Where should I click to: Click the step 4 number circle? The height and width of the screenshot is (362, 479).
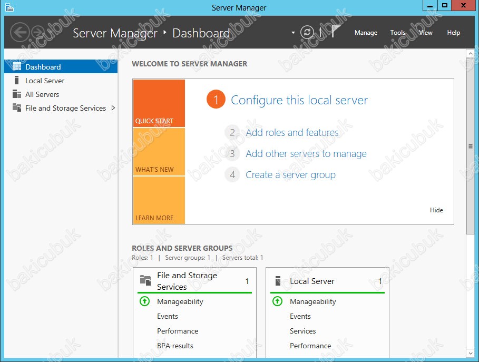pos(232,175)
